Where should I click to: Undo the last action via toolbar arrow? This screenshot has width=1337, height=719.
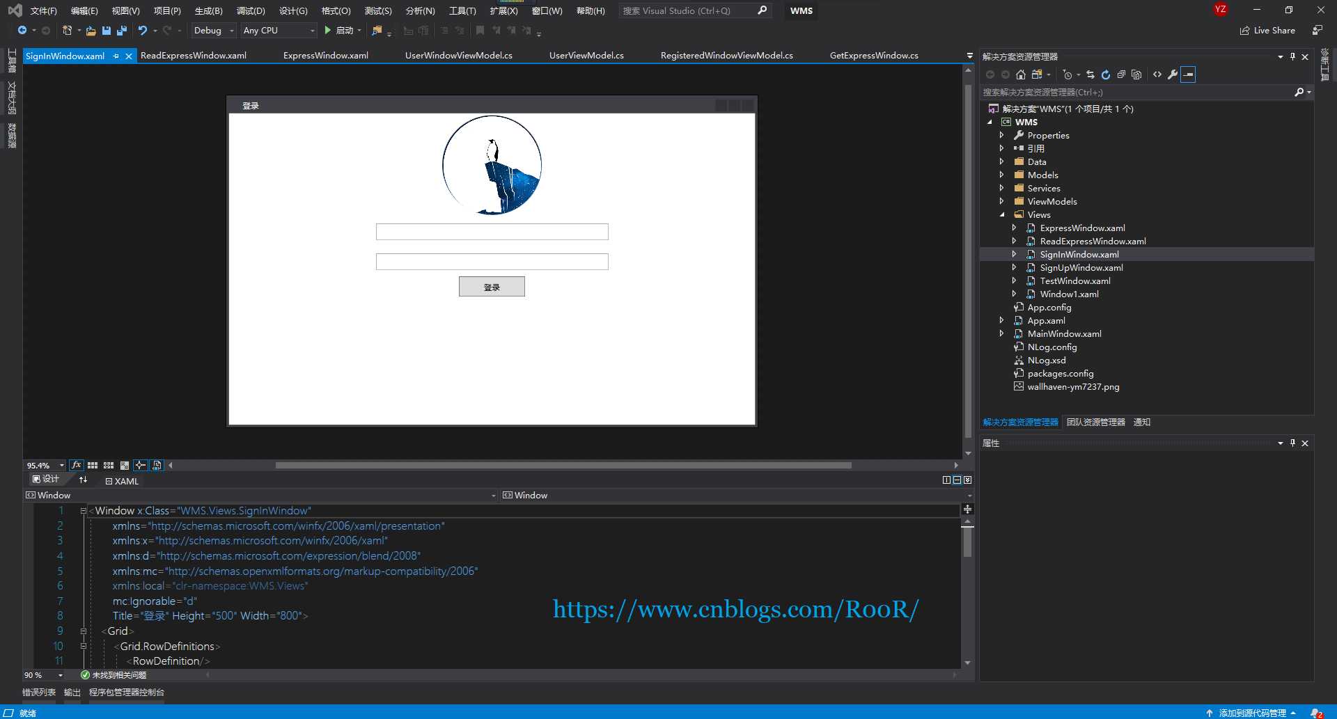tap(143, 31)
